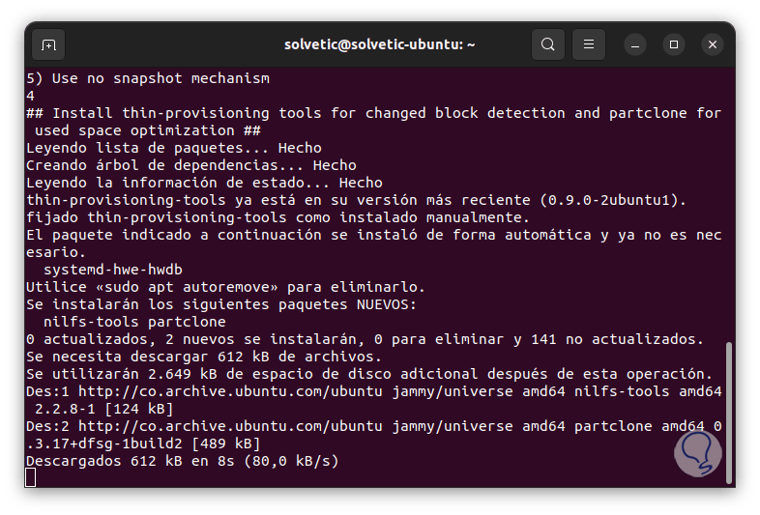The width and height of the screenshot is (760, 515).
Task: Click the line '5) Use no snapshot mechanism'
Action: pyautogui.click(x=148, y=78)
